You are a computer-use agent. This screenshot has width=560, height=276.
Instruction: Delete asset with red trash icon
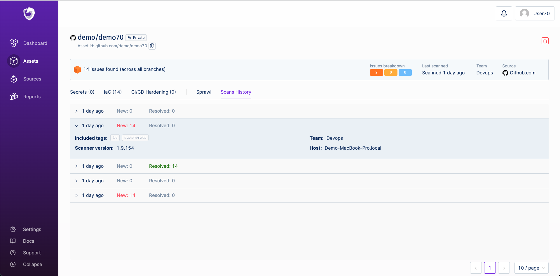[x=545, y=41]
